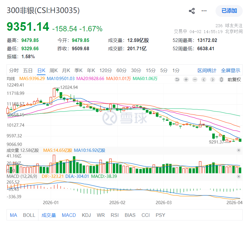Toggle the KDJ indicator at the bottom
The height and width of the screenshot is (226, 248).
[x=86, y=215]
